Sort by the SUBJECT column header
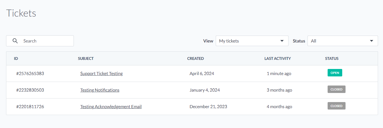 [x=86, y=58]
